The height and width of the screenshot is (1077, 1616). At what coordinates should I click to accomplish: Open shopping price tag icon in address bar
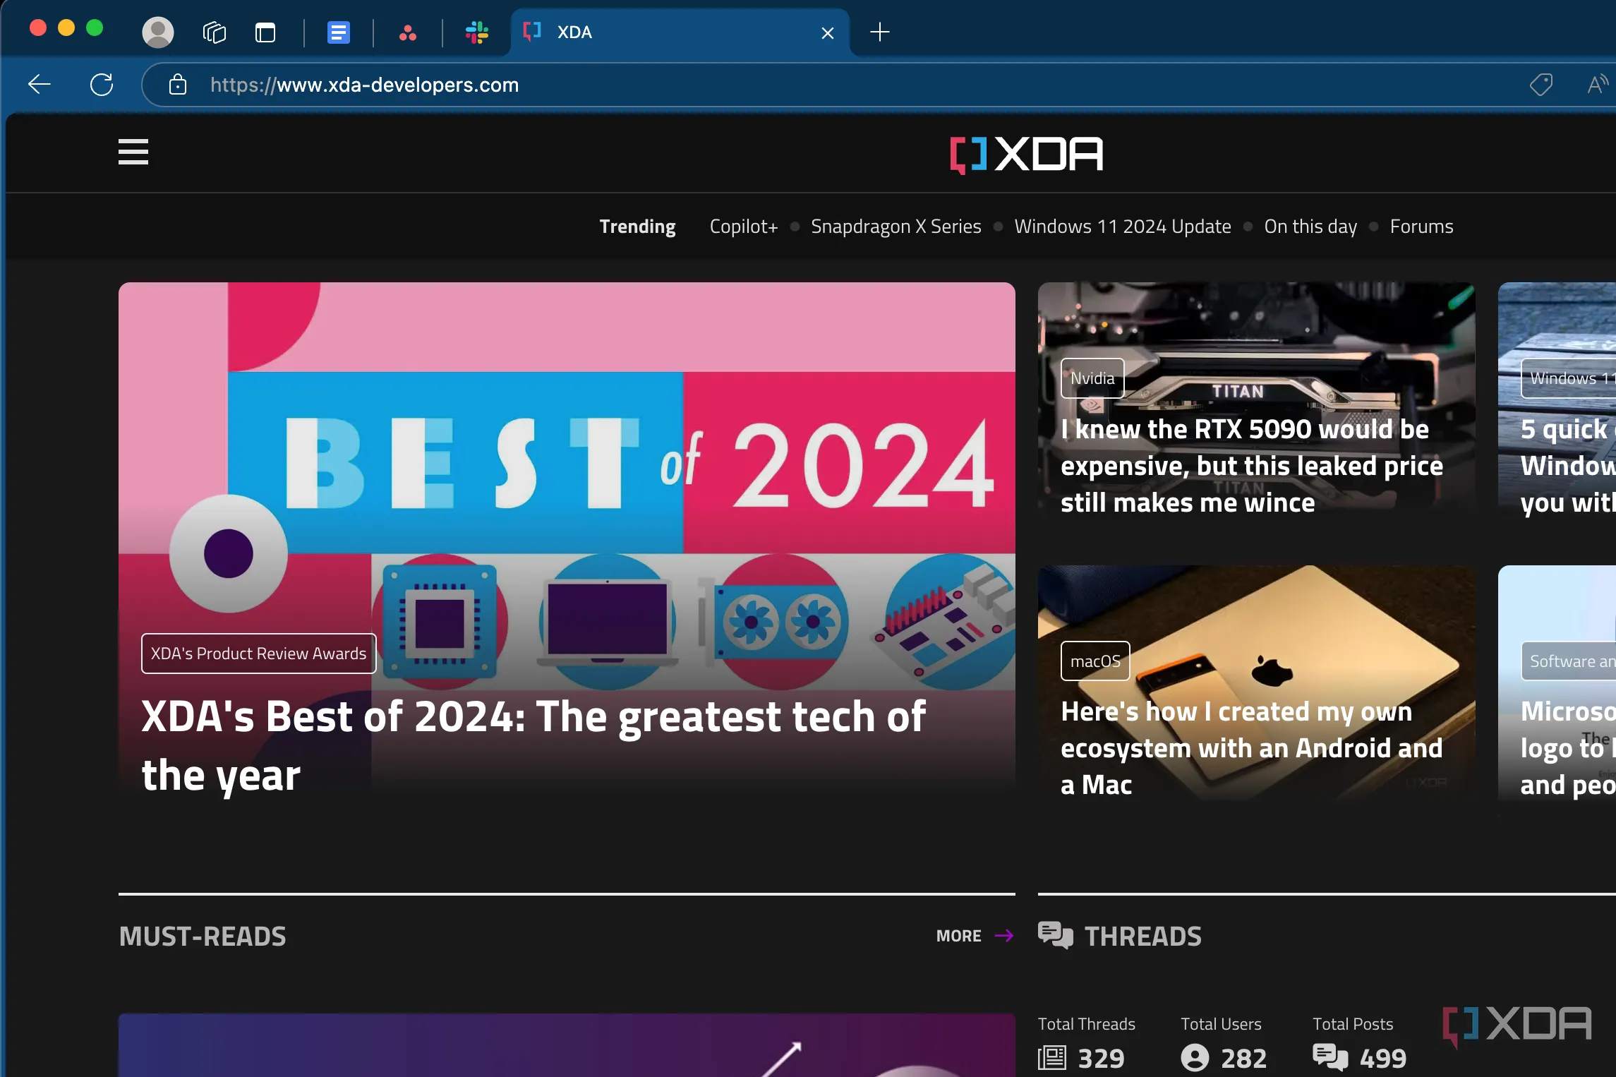click(1541, 85)
